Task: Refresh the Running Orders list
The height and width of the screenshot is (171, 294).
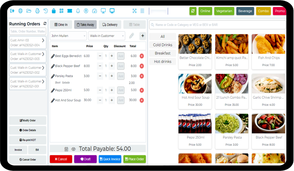Action: (x=45, y=24)
